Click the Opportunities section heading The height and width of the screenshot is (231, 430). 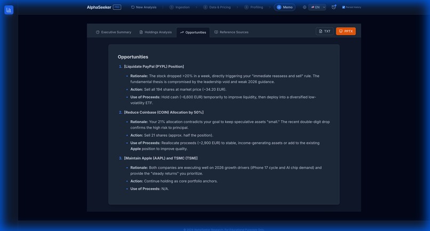(133, 57)
